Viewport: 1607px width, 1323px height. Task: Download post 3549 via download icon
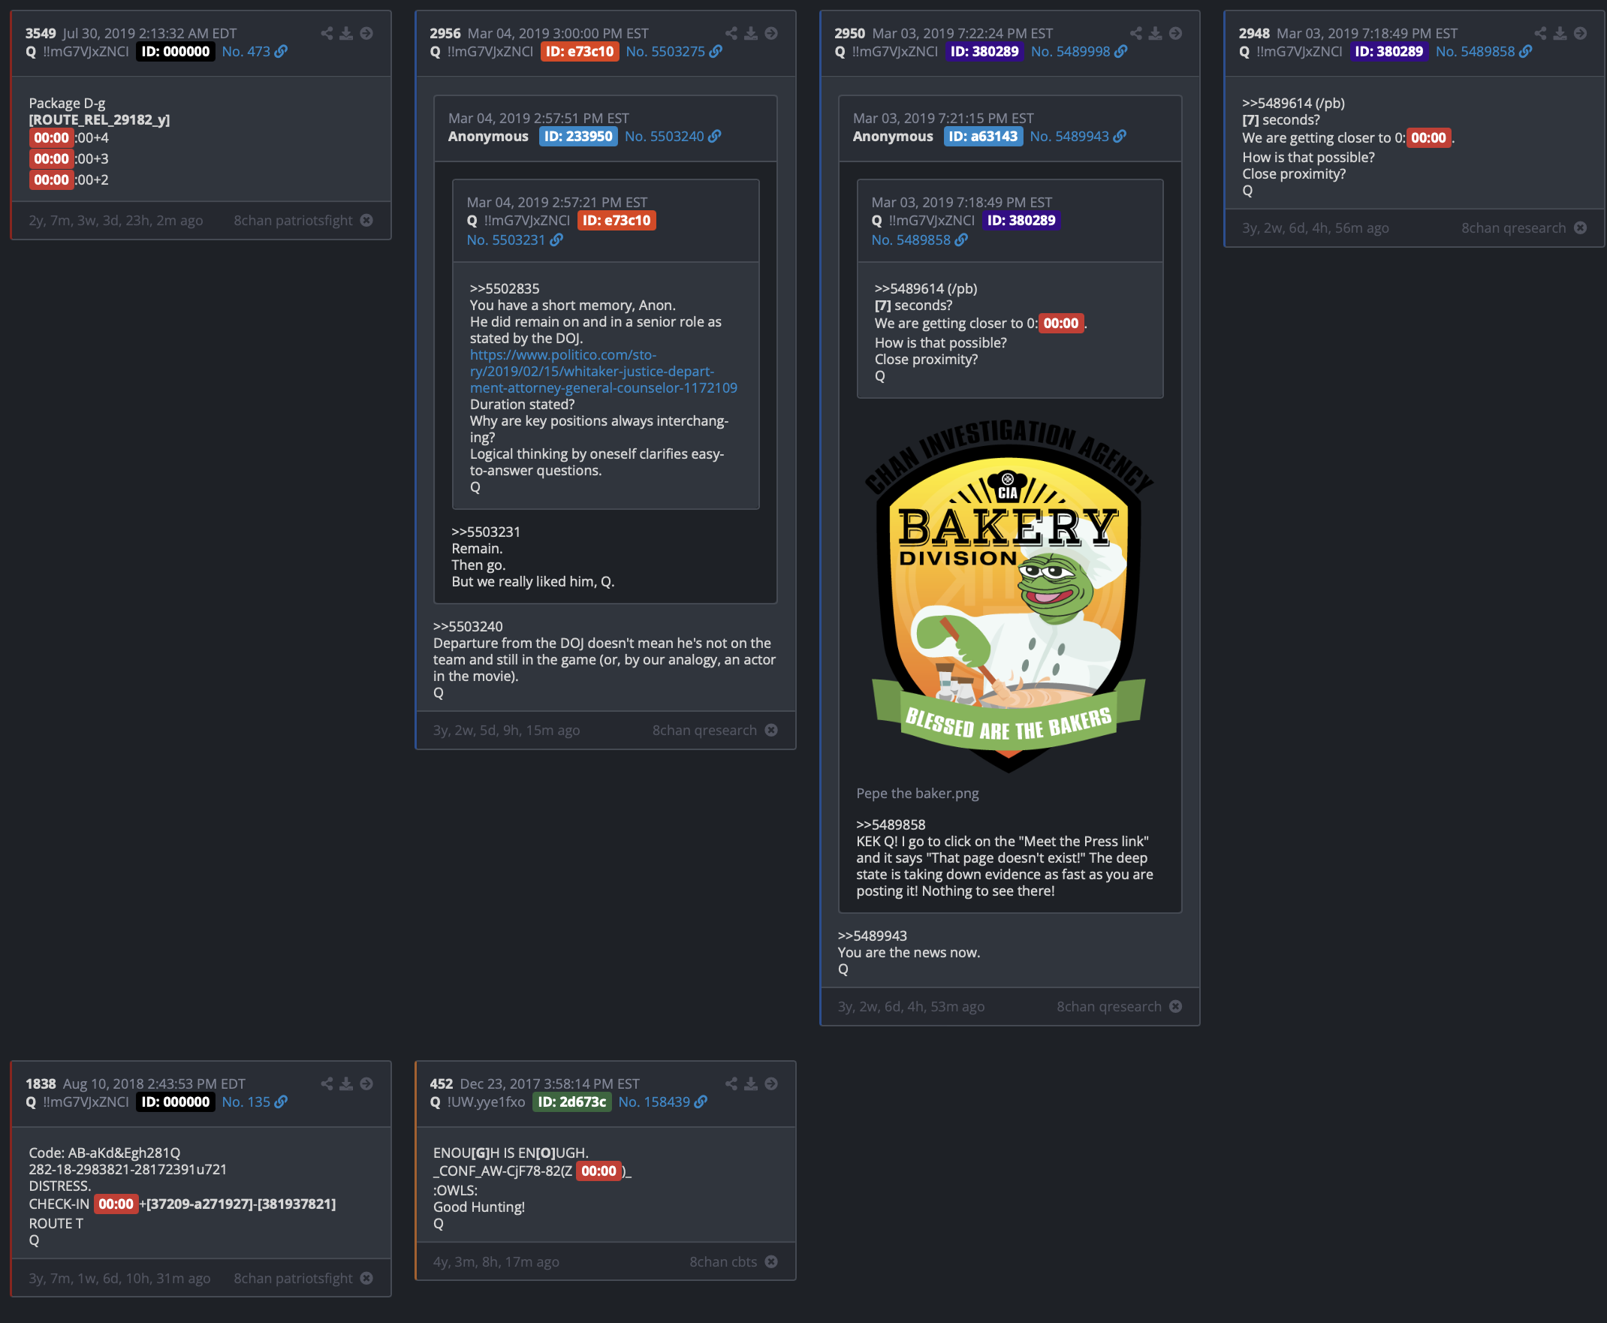coord(347,34)
